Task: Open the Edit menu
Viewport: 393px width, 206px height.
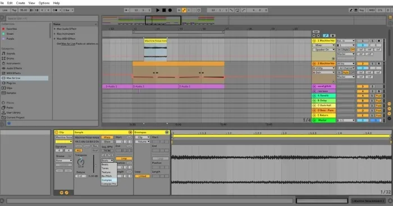Action: pos(10,3)
